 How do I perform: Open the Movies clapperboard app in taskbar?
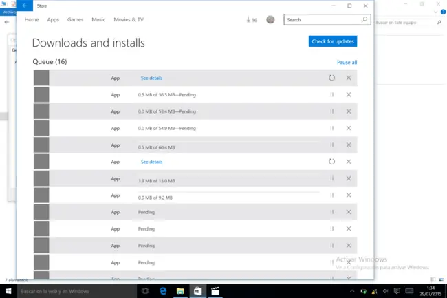point(215,291)
